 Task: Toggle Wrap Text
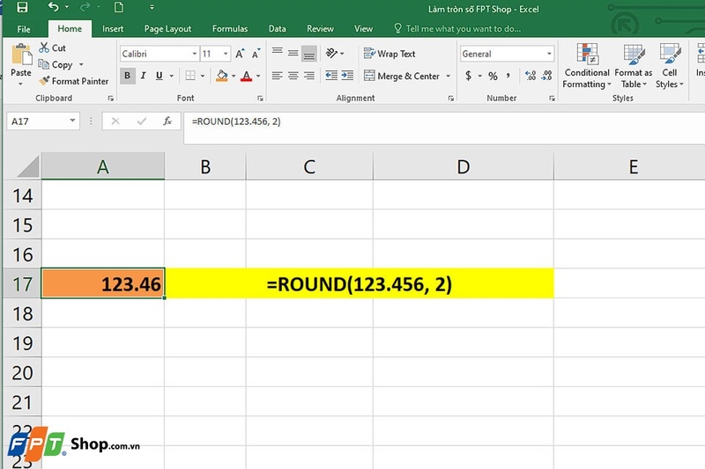(x=390, y=54)
